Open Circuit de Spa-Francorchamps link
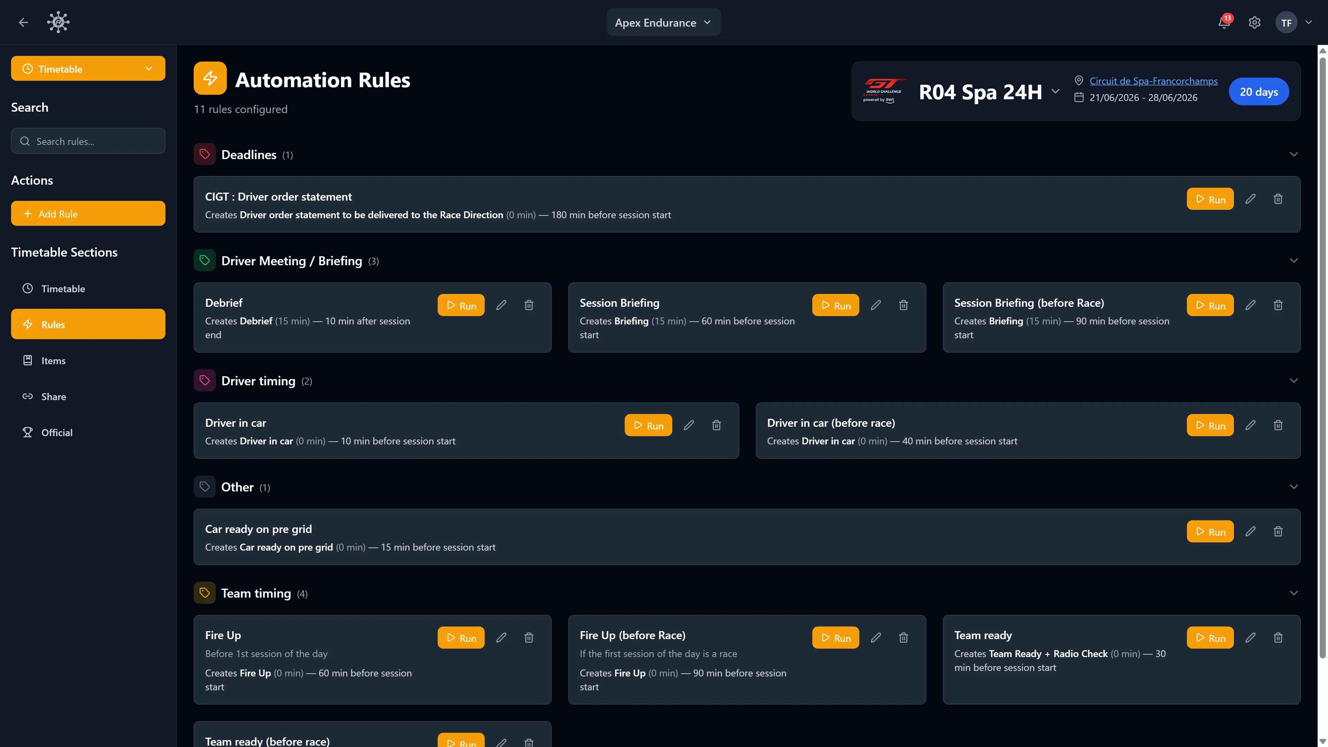The width and height of the screenshot is (1328, 747). 1153,81
